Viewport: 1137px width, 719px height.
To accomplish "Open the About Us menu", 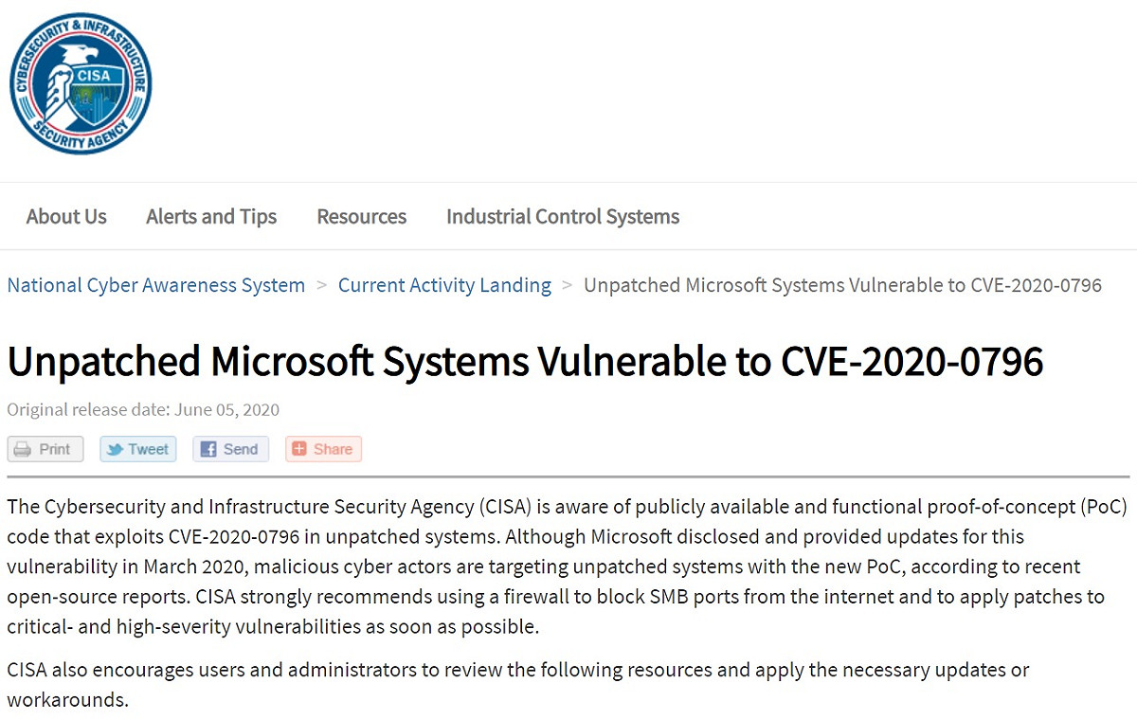I will tap(66, 216).
